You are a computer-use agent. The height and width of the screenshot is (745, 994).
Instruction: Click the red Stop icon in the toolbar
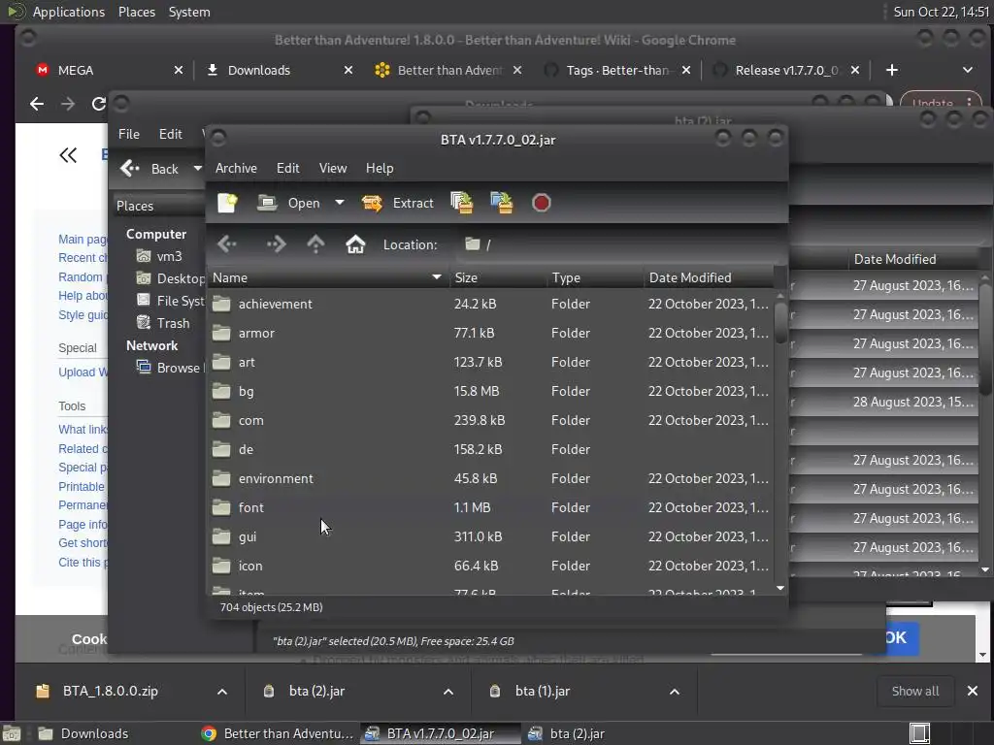click(x=542, y=203)
